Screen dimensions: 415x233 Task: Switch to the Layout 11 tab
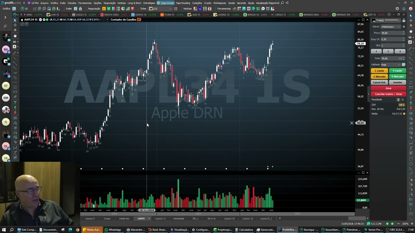click(x=160, y=218)
